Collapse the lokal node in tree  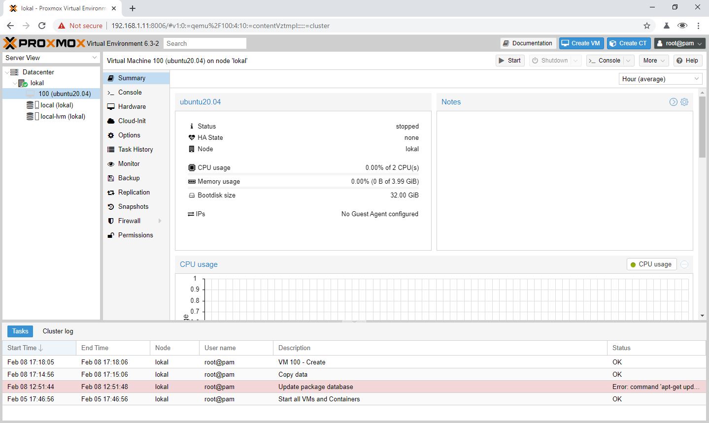coord(14,83)
